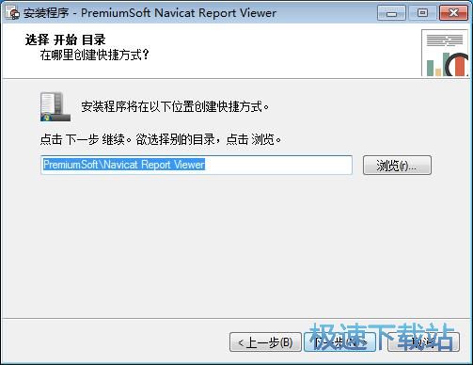This screenshot has width=473, height=365.
Task: Click the Browse (浏览) button
Action: [x=397, y=165]
